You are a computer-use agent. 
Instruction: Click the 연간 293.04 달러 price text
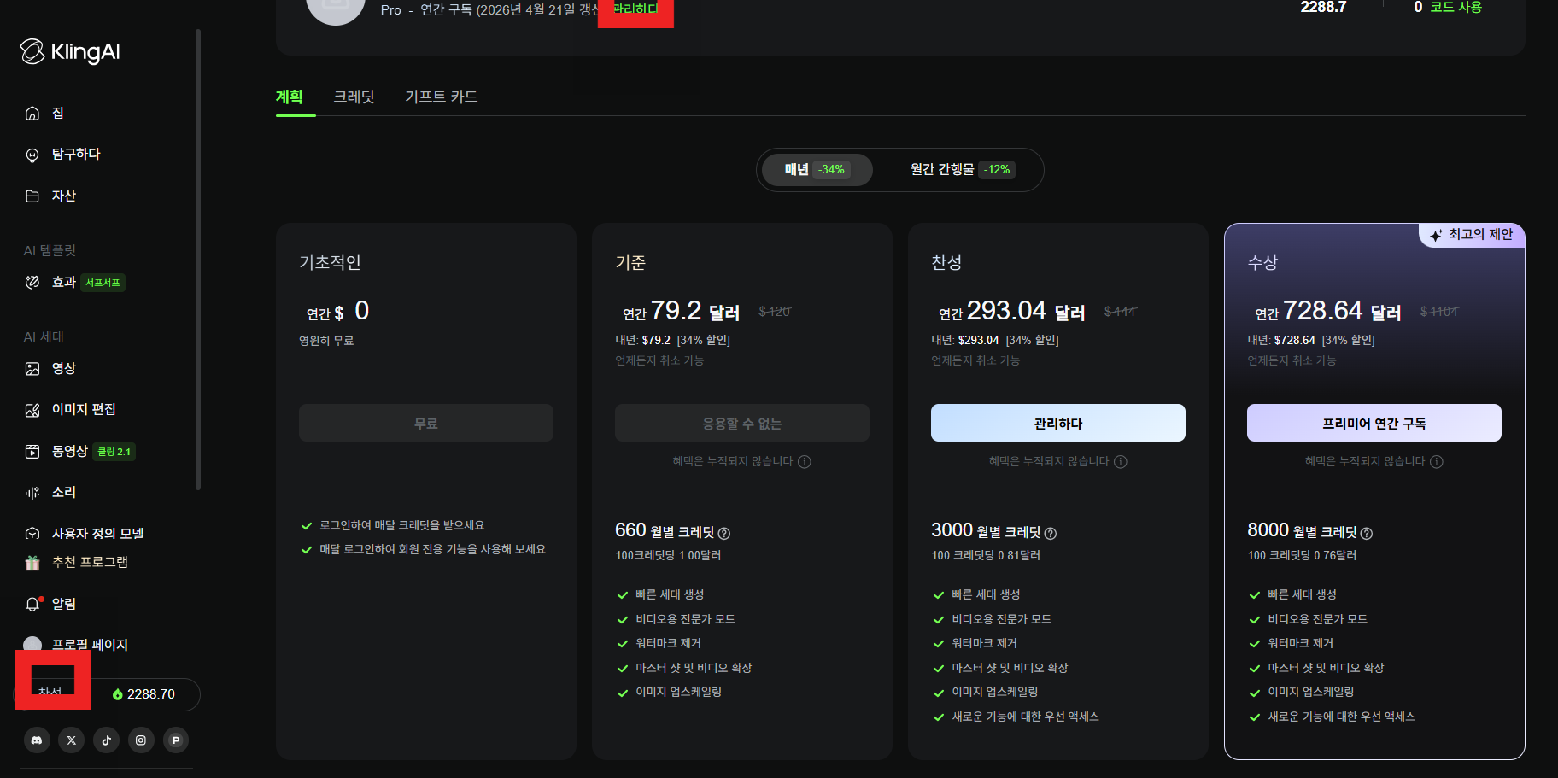[1011, 311]
